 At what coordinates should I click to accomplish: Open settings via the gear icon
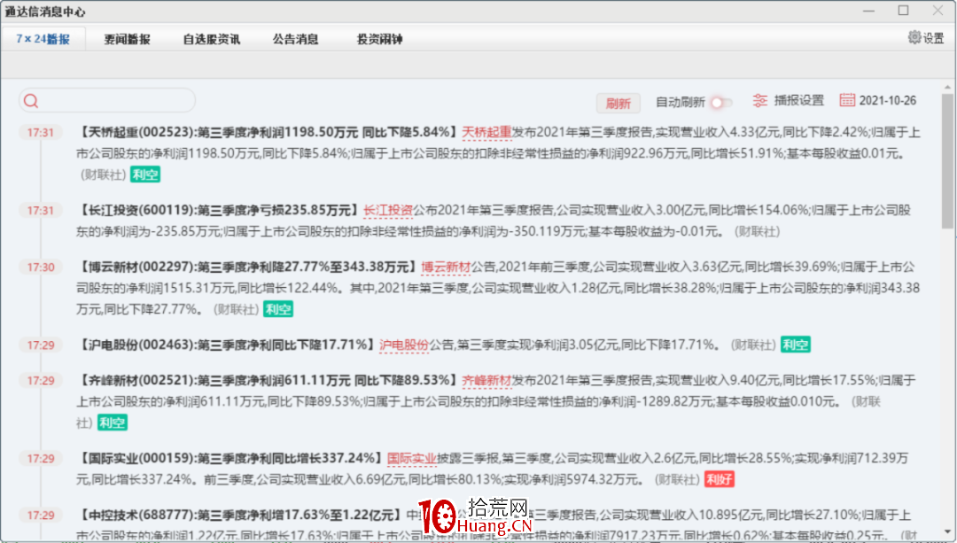tap(914, 38)
